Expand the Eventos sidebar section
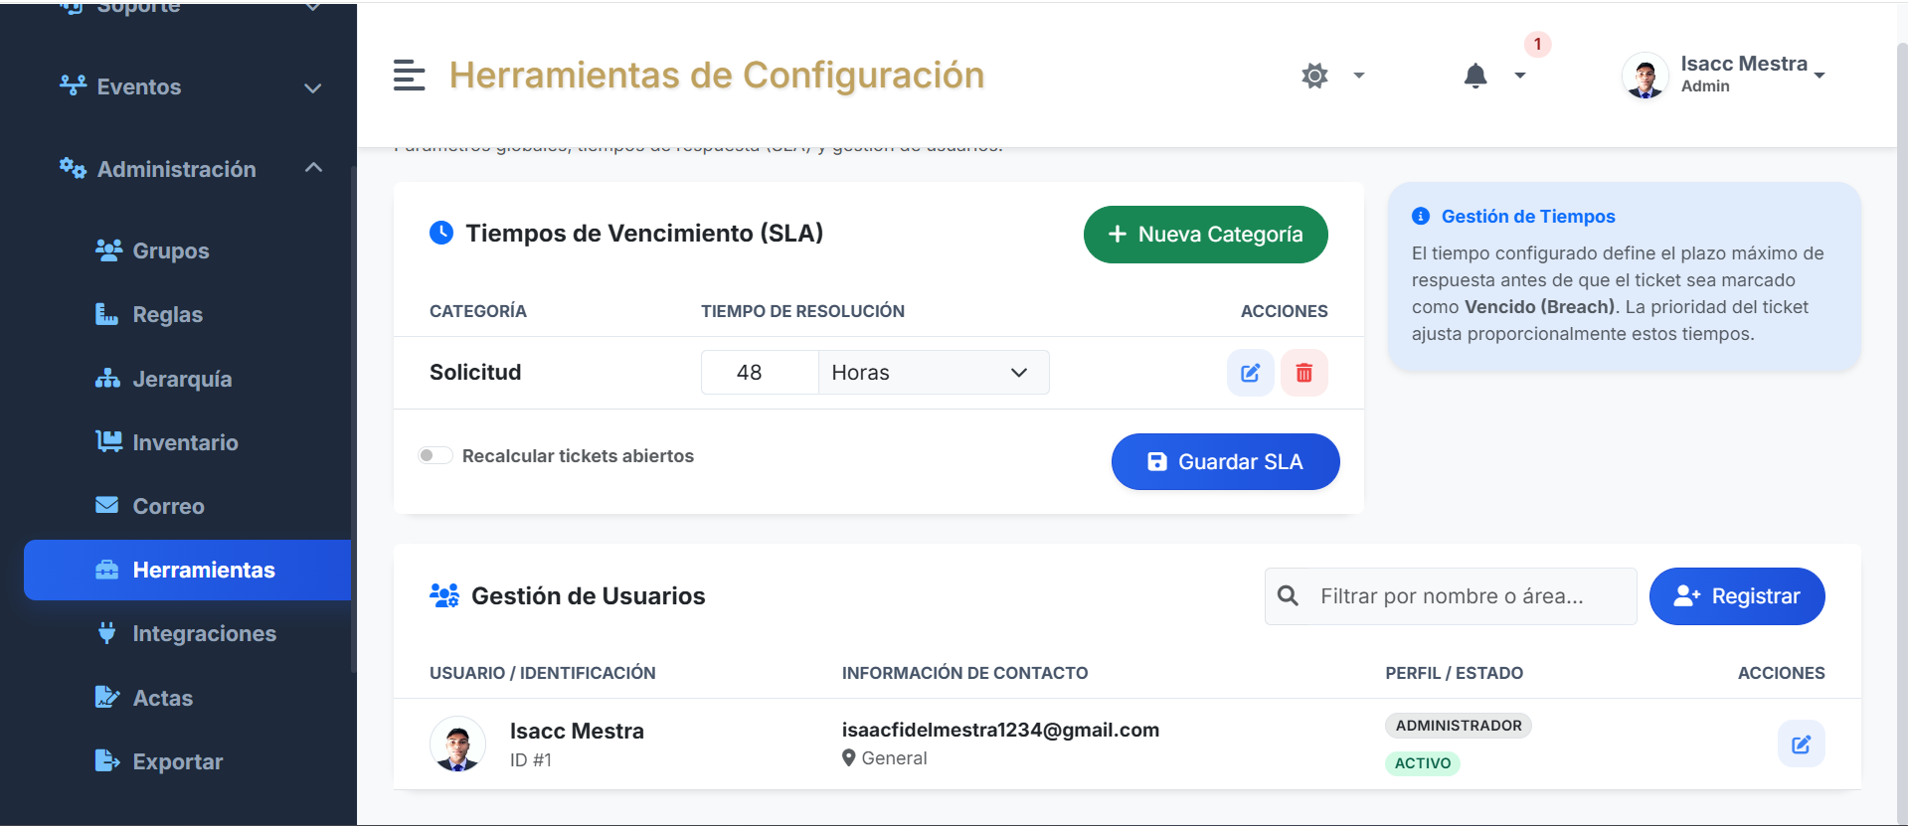1908x826 pixels. [190, 87]
